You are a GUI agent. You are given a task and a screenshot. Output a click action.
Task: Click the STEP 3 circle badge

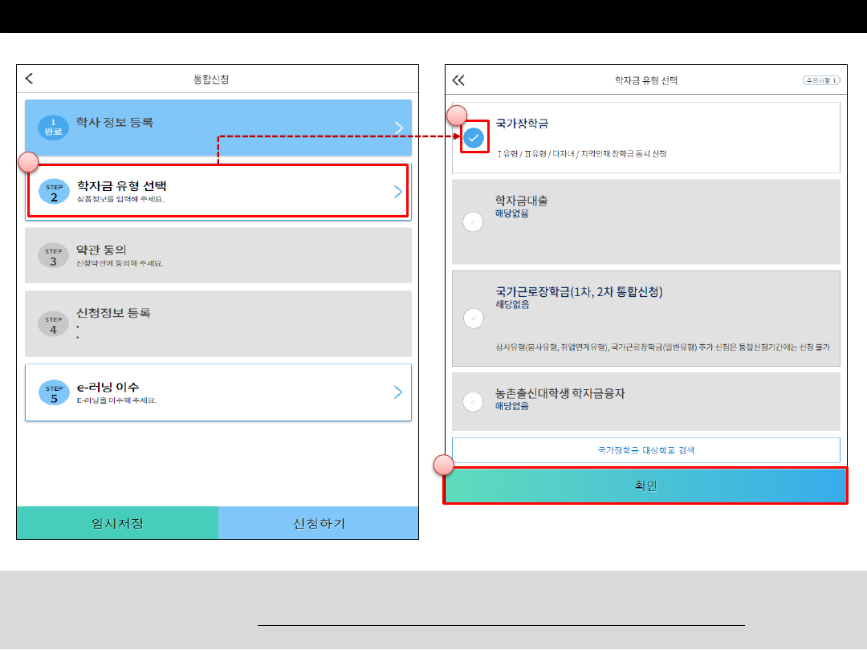point(53,256)
